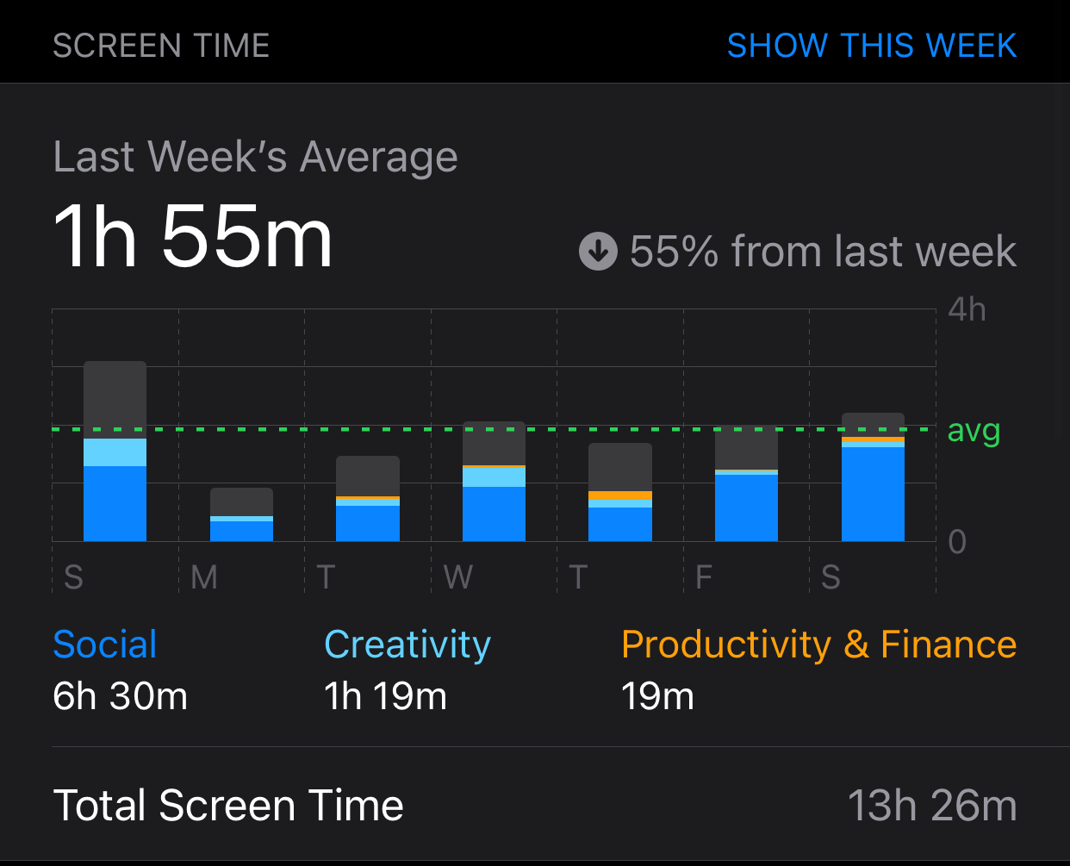This screenshot has height=866, width=1070.
Task: Select the Friday bar in chart
Action: [746, 483]
